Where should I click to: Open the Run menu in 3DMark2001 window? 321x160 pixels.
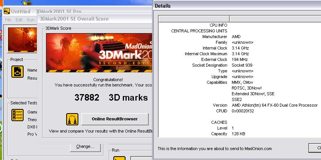click(31, 20)
